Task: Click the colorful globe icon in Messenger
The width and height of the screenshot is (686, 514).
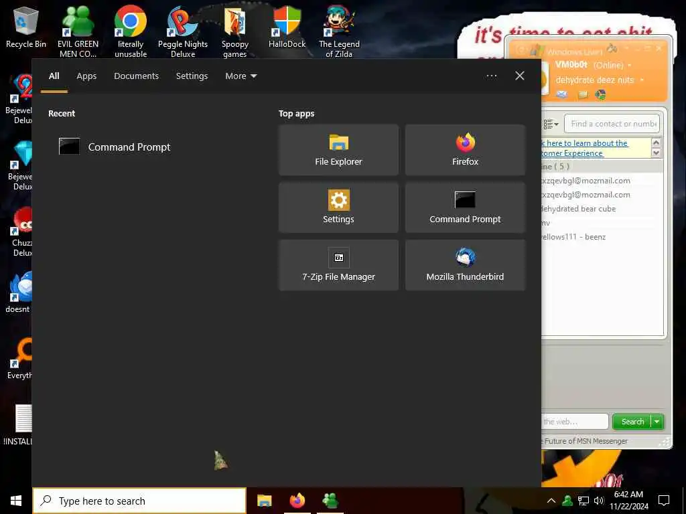Action: click(x=600, y=94)
